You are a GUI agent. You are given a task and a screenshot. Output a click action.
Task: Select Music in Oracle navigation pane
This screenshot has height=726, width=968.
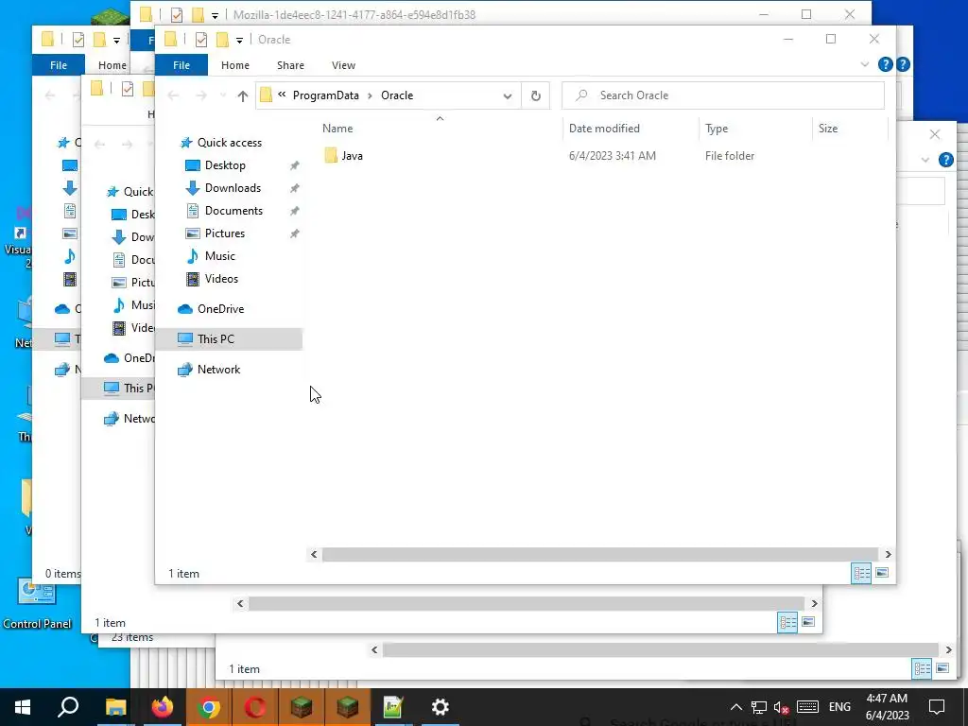click(219, 256)
